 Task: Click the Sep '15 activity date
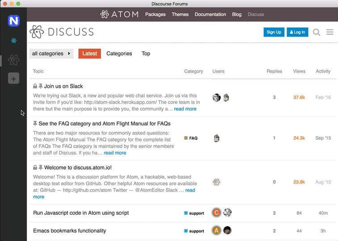(x=323, y=138)
